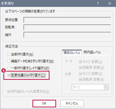Click the キャンセル button
This screenshot has height=109, width=116.
72,103
